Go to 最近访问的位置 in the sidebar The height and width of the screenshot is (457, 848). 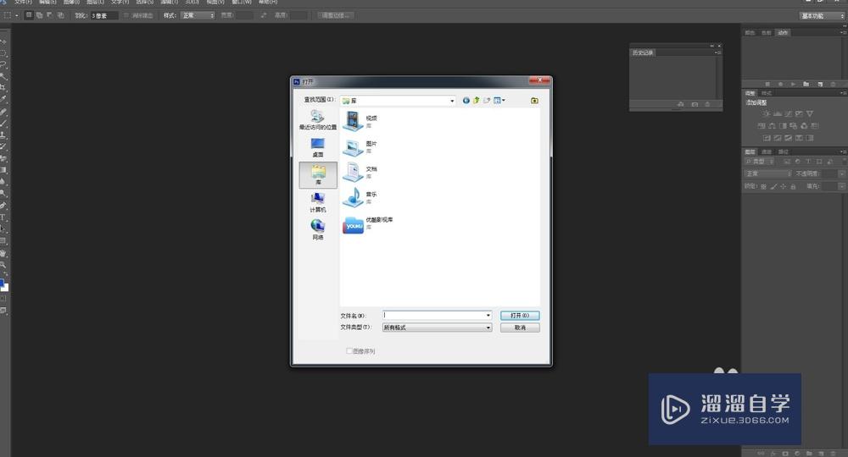317,120
